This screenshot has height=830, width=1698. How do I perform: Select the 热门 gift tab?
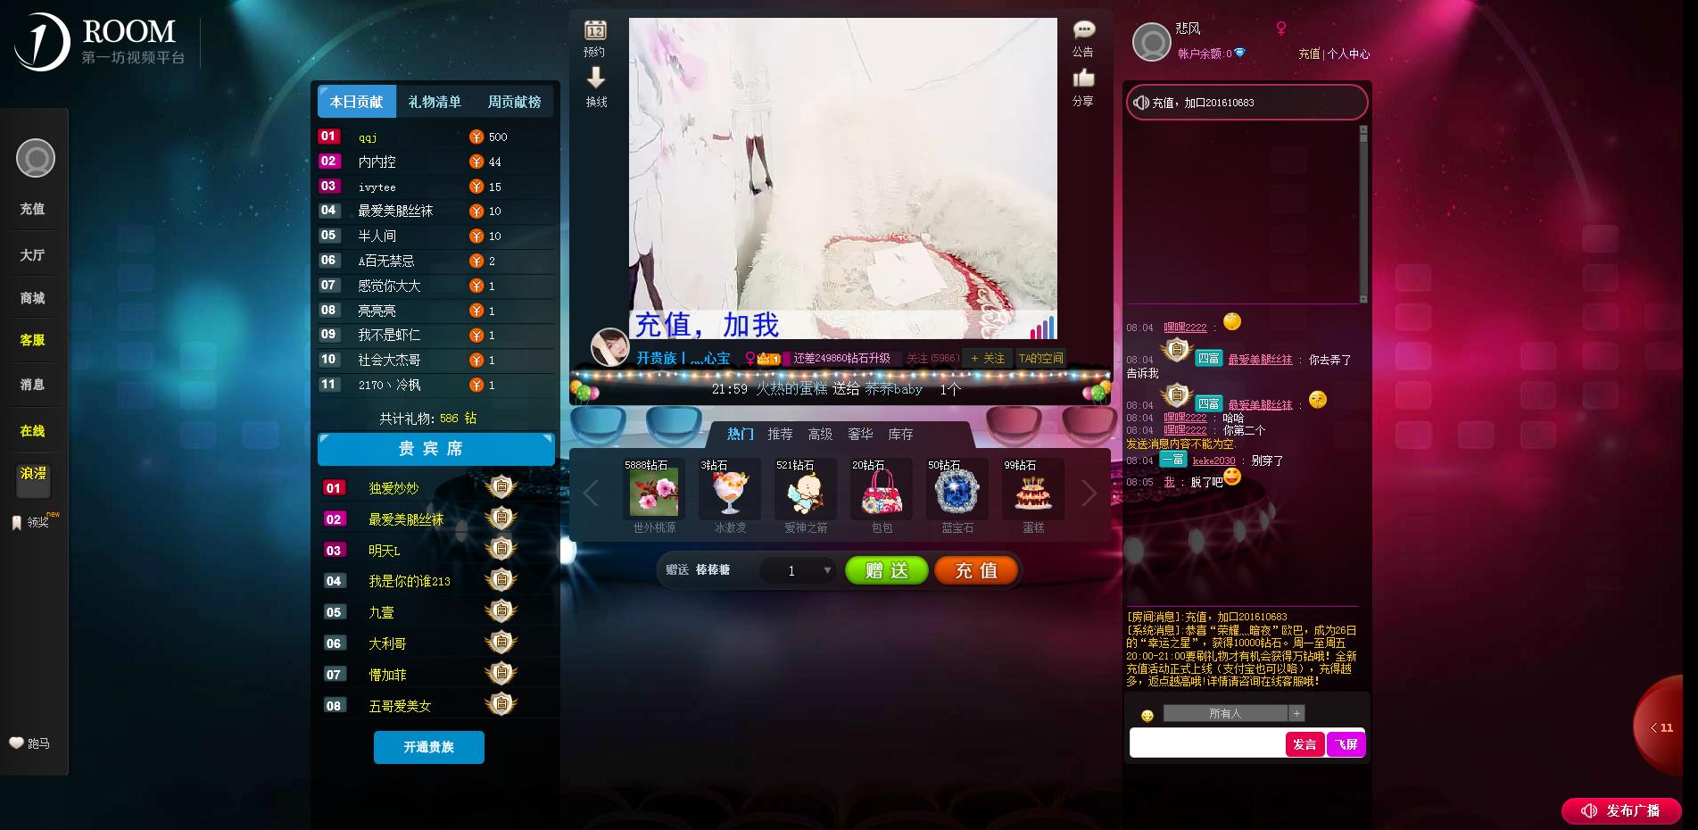click(740, 434)
